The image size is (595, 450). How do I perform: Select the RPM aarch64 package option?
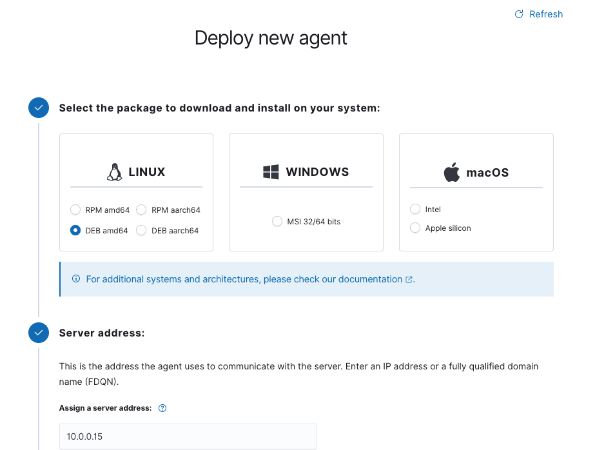click(142, 210)
